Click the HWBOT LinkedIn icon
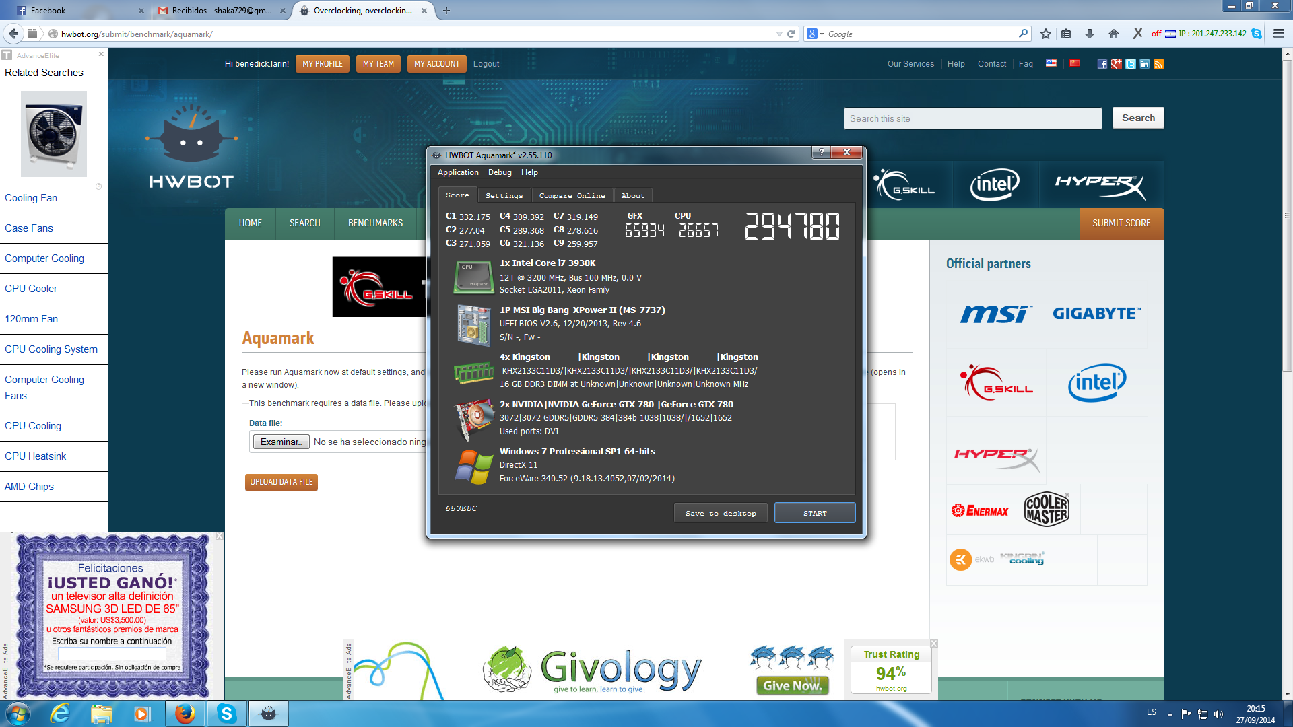 point(1144,64)
